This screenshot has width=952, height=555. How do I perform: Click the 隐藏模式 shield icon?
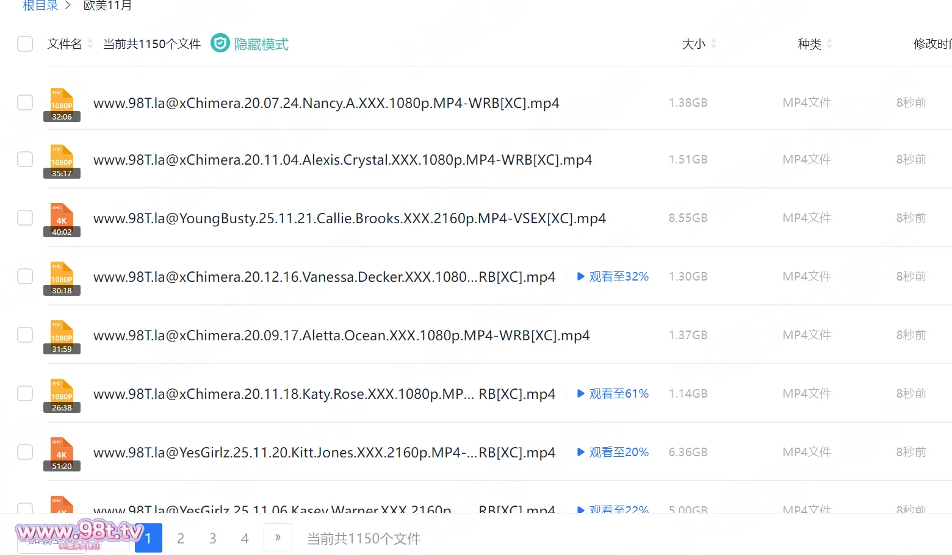pos(220,43)
